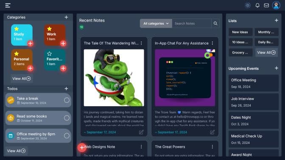The height and width of the screenshot is (160, 285).
Task: Open the user avatar profile menu
Action: pyautogui.click(x=276, y=5)
